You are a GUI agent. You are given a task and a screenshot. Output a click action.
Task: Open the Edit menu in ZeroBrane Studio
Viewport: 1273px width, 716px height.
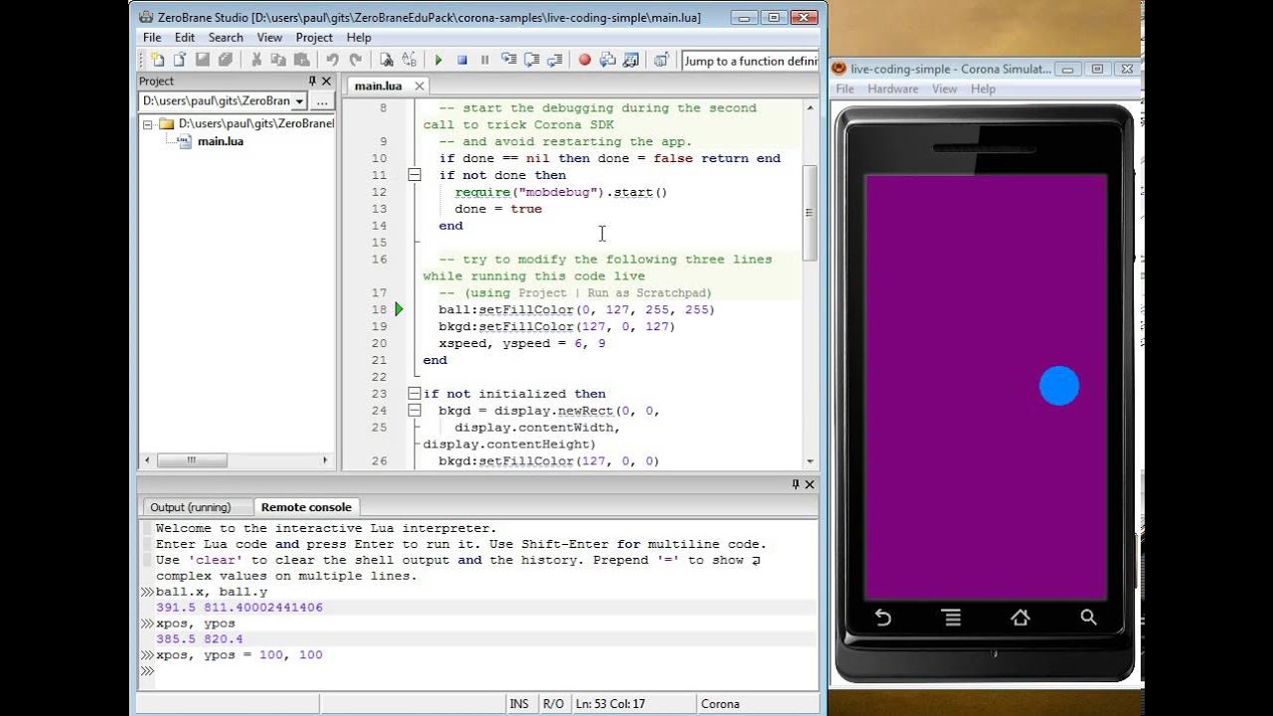[x=185, y=37]
